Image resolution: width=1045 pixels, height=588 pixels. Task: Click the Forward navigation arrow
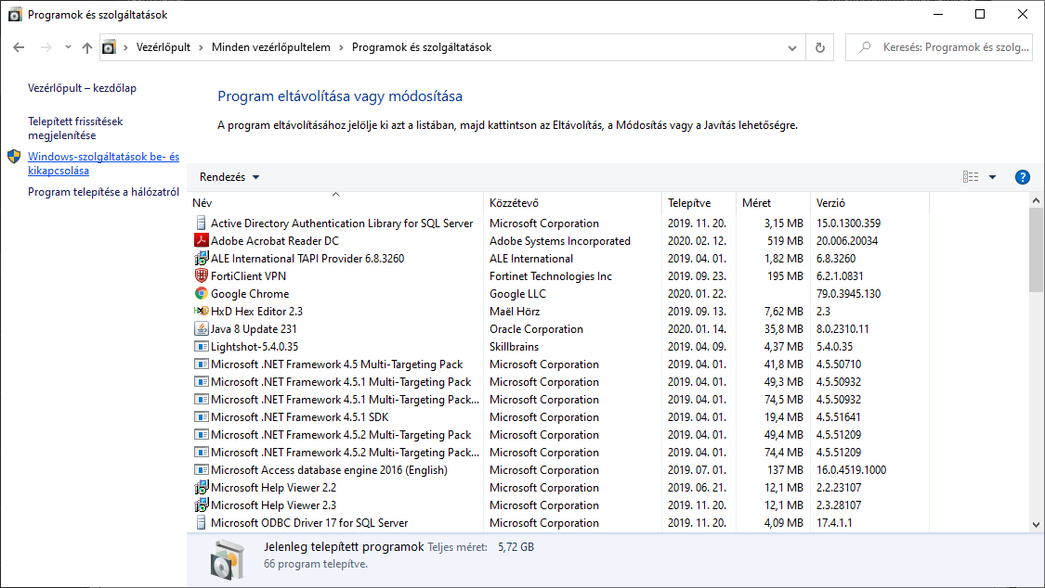tap(46, 47)
